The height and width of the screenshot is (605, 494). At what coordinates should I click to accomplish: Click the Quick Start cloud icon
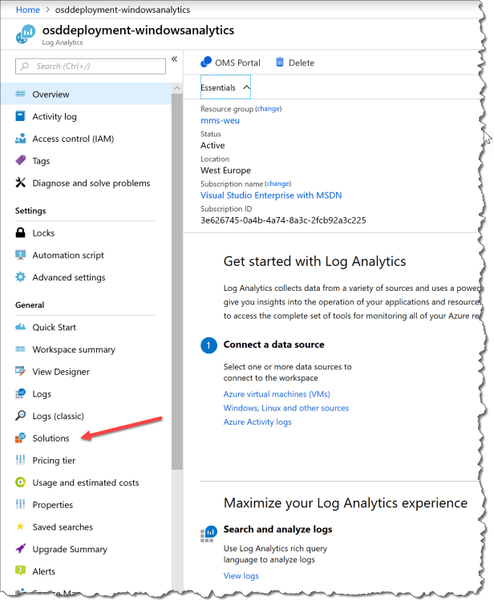click(x=20, y=327)
